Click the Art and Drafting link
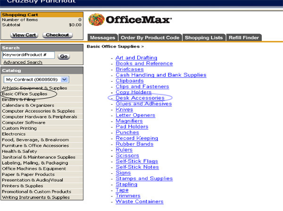 [x=136, y=58]
